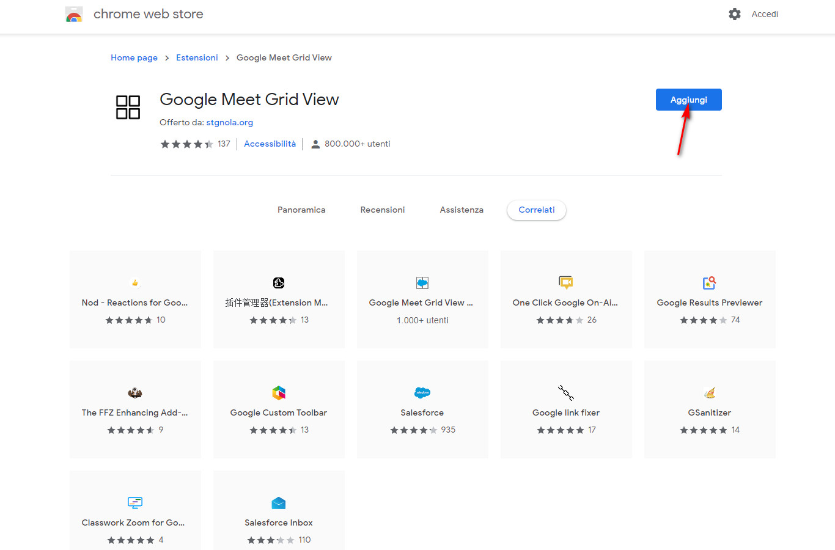Viewport: 835px width, 550px height.
Task: Open the Recensioni tab
Action: point(383,210)
